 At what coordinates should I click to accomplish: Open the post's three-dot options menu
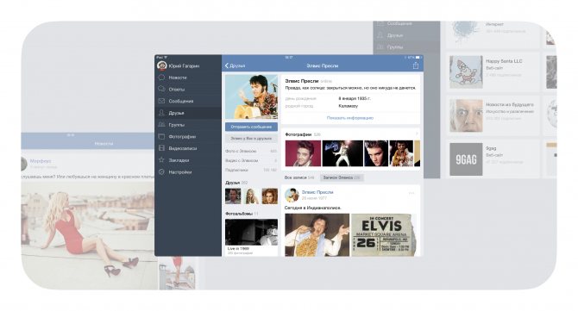[x=412, y=193]
